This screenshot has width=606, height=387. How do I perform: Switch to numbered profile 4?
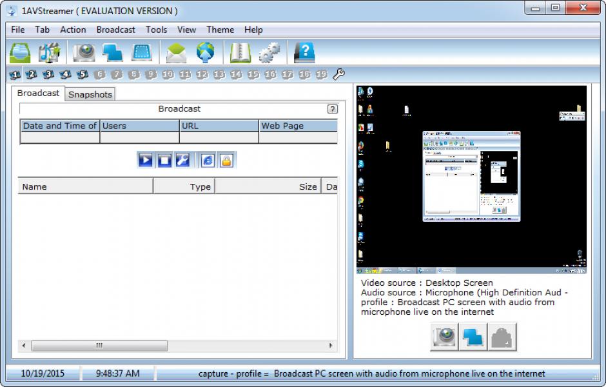[x=65, y=74]
